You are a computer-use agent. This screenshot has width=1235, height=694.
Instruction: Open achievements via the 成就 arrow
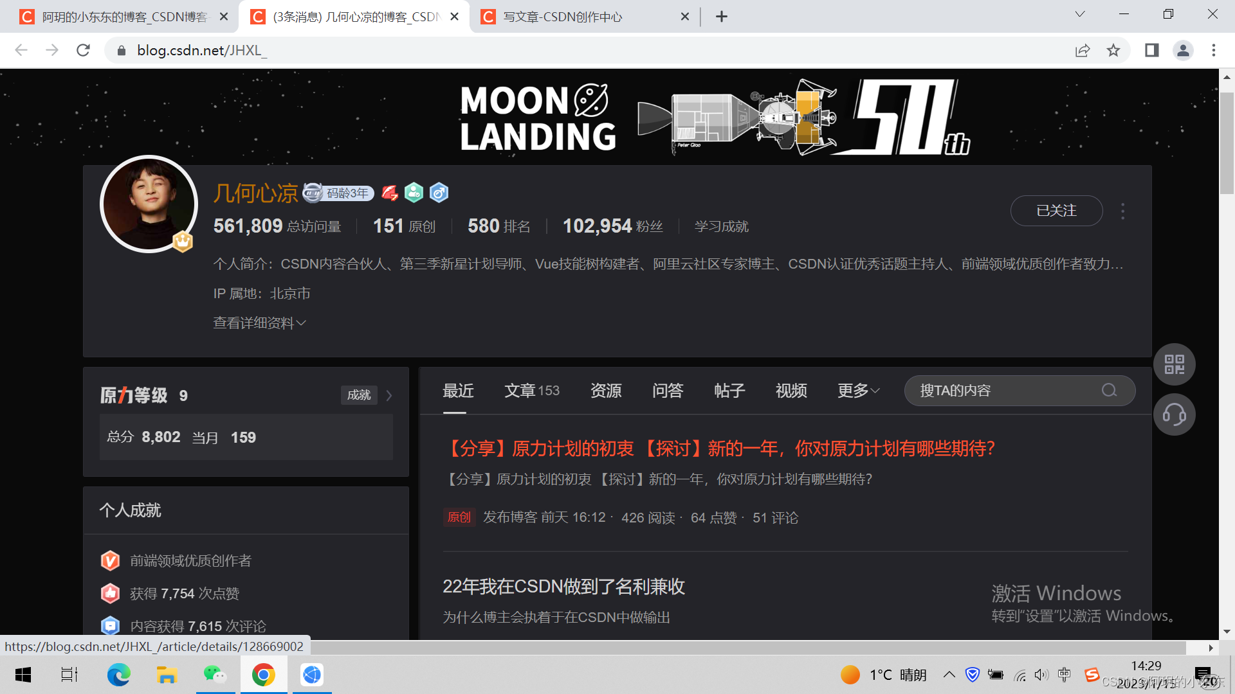pyautogui.click(x=389, y=395)
